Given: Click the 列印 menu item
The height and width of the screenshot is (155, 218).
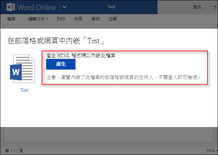Looking at the screenshot, I should (x=61, y=19).
